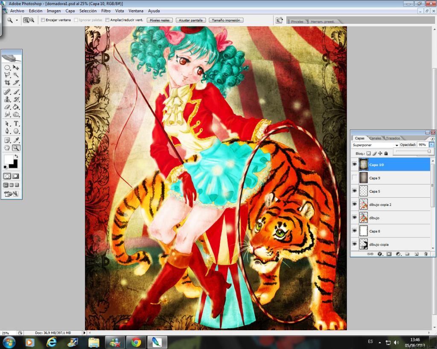Open the Layers panel options menu
This screenshot has height=349, width=437.
432,138
